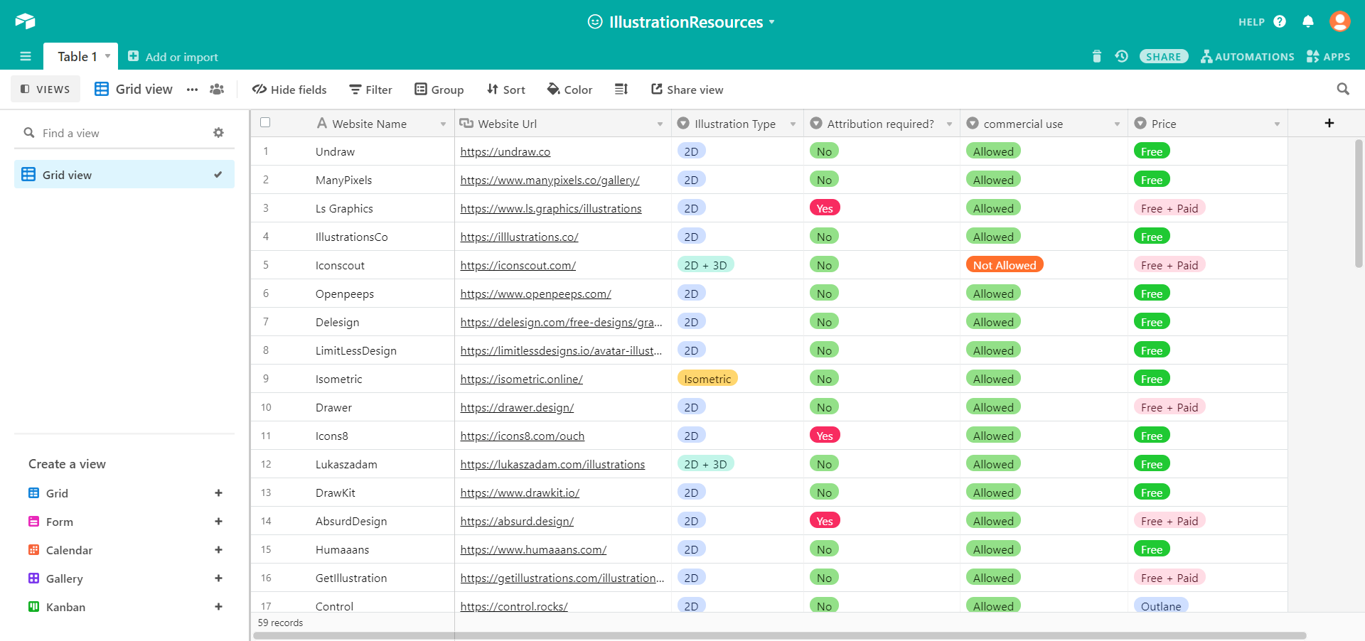
Task: Click the Help question mark icon
Action: (x=1280, y=21)
